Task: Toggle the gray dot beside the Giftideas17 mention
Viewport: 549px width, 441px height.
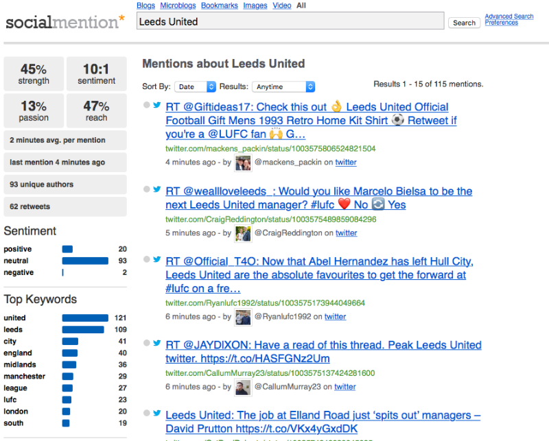Action: point(147,105)
